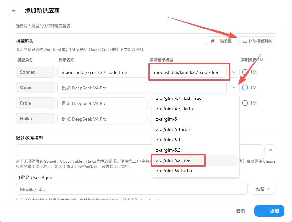Image resolution: width=292 pixels, height=222 pixels.
Task: Enable the 1M checkbox for Opus
Action: click(x=245, y=88)
